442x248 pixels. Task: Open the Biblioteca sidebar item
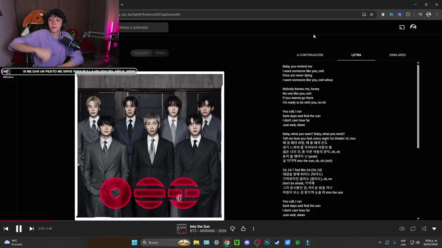coord(8,74)
